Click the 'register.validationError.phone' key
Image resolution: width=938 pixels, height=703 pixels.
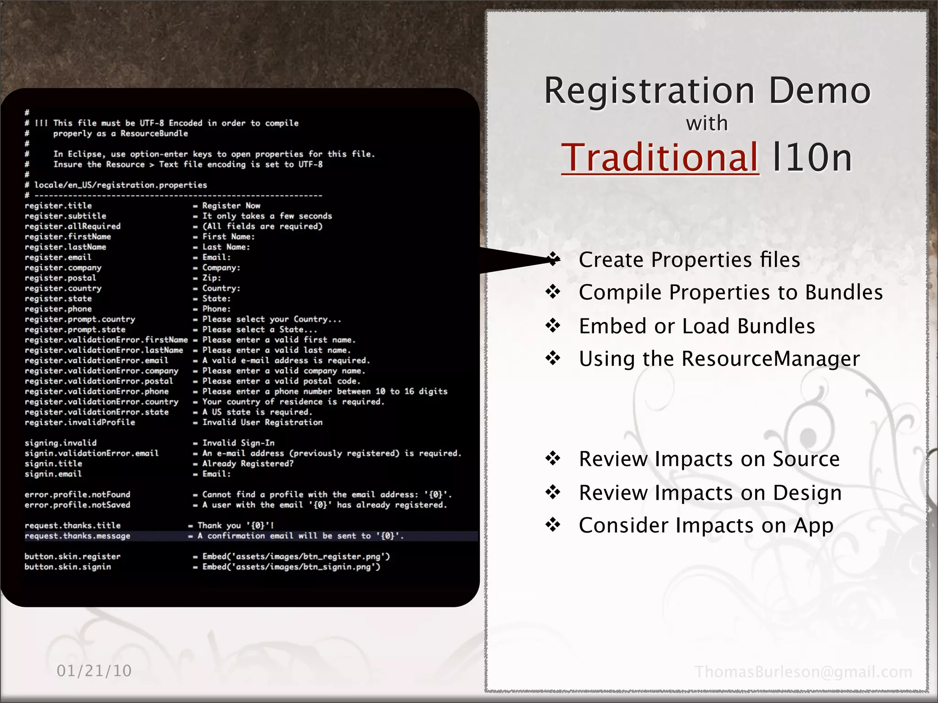[97, 392]
